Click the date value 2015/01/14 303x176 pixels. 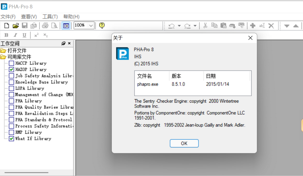pos(218,84)
